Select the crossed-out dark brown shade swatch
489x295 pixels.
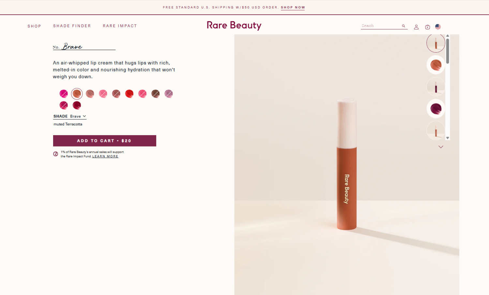(156, 94)
